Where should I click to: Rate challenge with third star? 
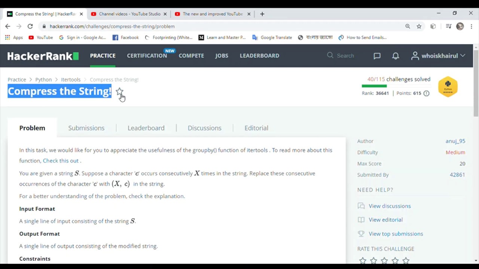pyautogui.click(x=384, y=260)
